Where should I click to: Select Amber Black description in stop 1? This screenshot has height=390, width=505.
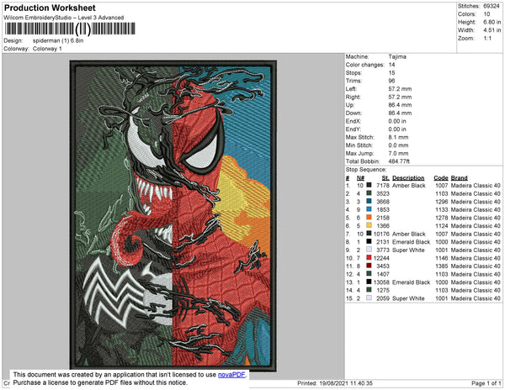coord(409,186)
